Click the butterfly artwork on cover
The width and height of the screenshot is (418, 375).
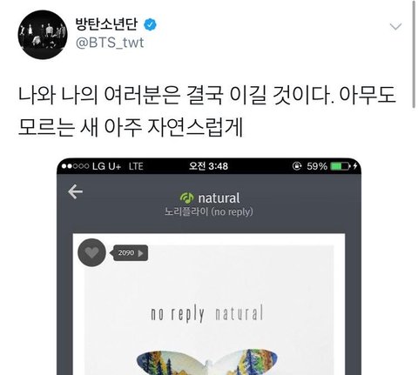pyautogui.click(x=206, y=362)
